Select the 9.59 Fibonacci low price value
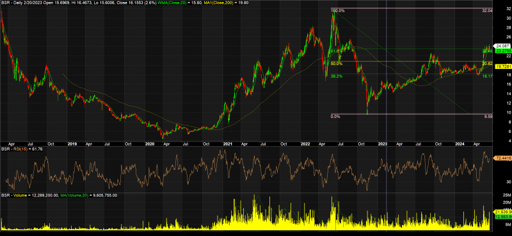 click(488, 116)
